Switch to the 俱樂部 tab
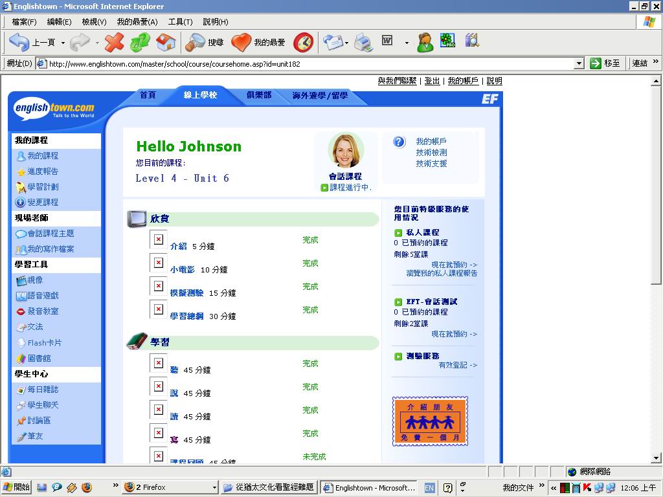 pyautogui.click(x=259, y=95)
